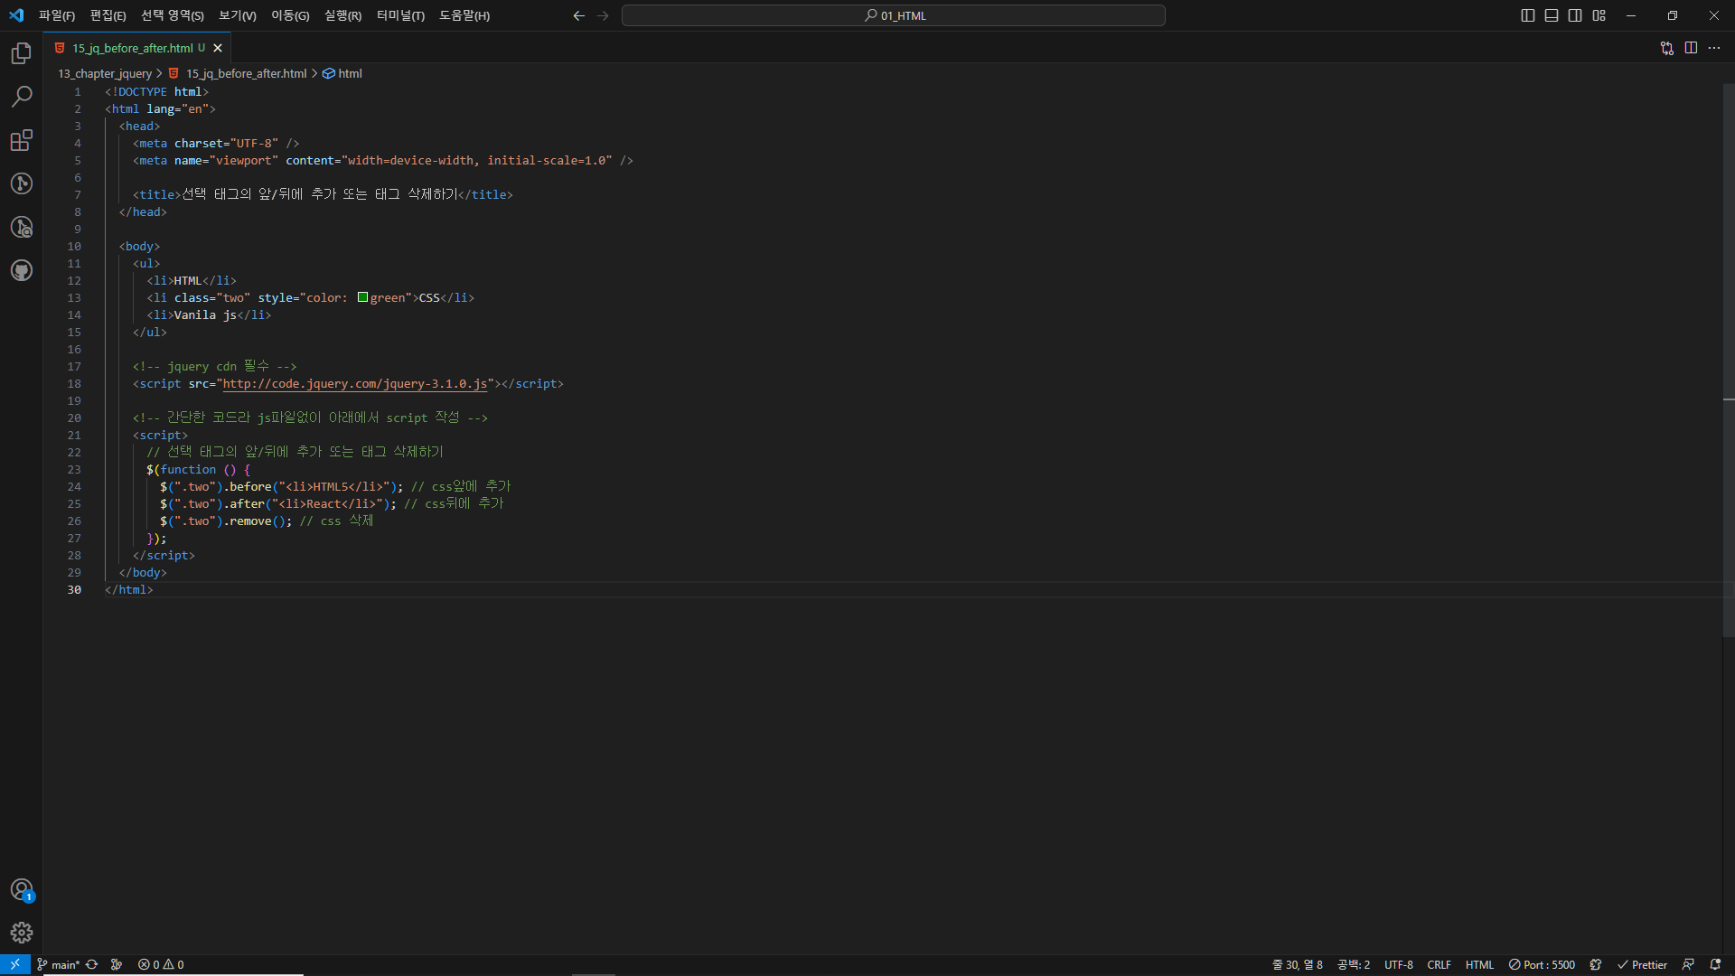
Task: Open the editor More Actions ellipsis menu
Action: pyautogui.click(x=1714, y=48)
